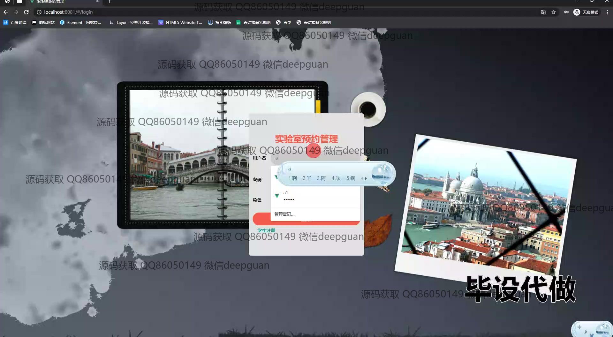
Task: Open the Element bookmark
Action: click(80, 22)
